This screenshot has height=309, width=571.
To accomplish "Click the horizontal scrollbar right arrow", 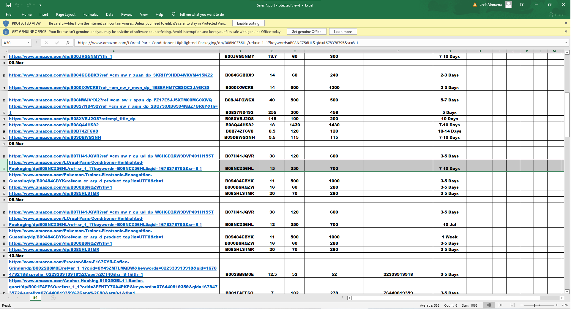I will coord(562,298).
